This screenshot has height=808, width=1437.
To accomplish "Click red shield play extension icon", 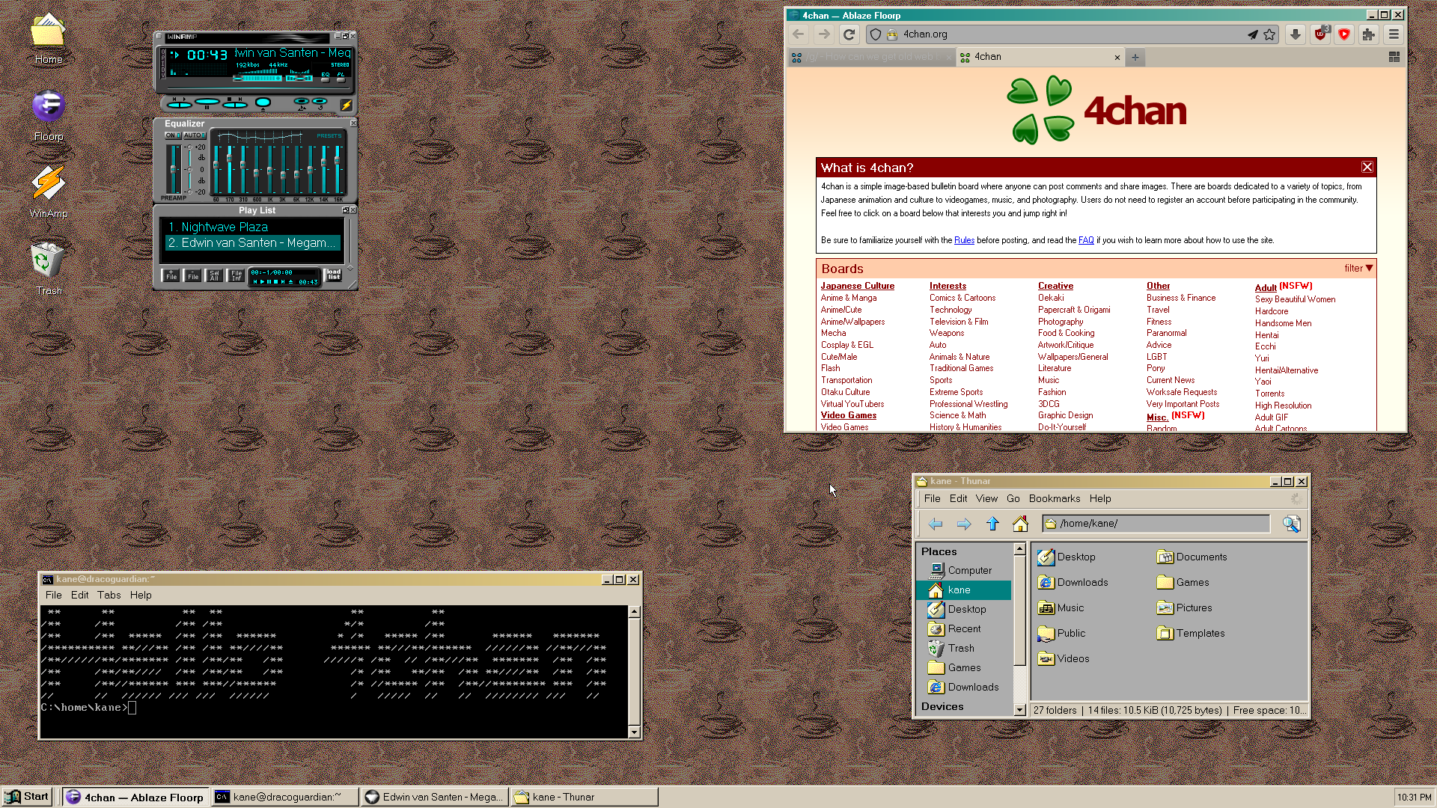I will coord(1344,34).
